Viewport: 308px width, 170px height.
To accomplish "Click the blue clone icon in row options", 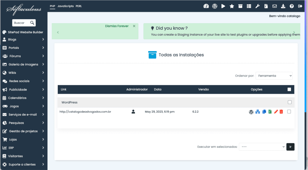I will coord(264,112).
